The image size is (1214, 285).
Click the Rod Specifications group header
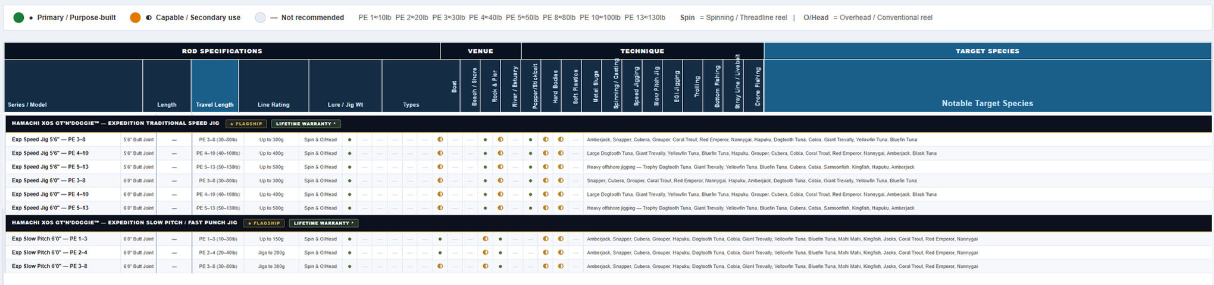222,51
